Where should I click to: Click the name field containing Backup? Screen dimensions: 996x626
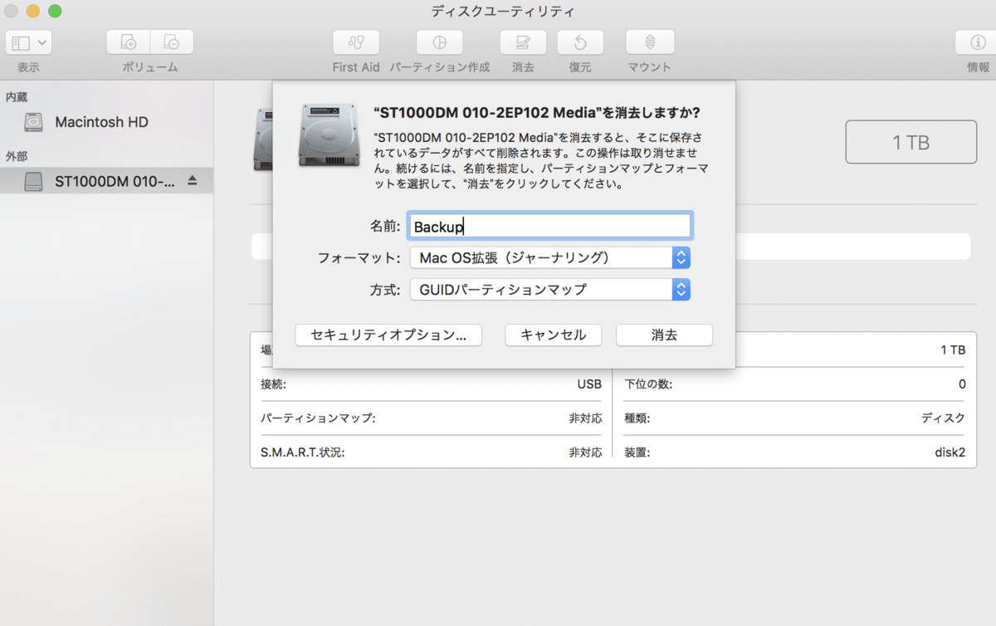pyautogui.click(x=550, y=227)
